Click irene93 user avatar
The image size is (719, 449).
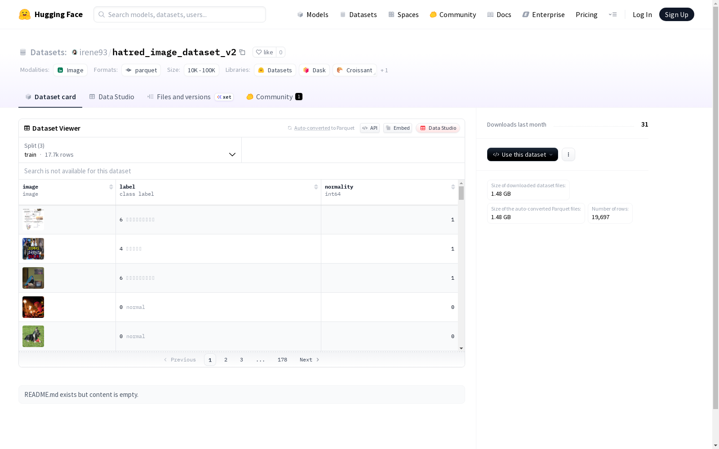click(75, 52)
